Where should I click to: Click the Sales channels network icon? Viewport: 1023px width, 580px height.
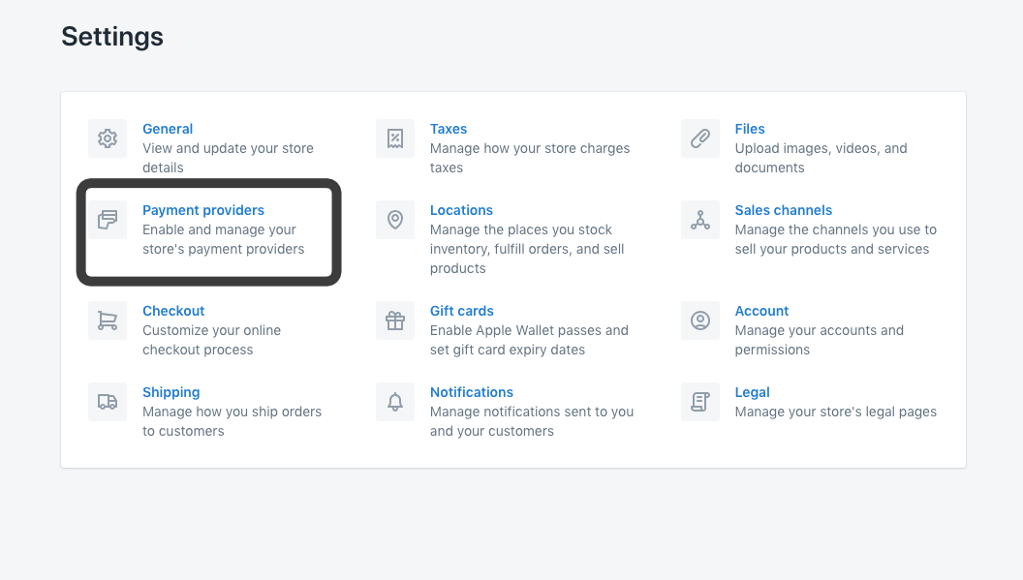point(700,220)
